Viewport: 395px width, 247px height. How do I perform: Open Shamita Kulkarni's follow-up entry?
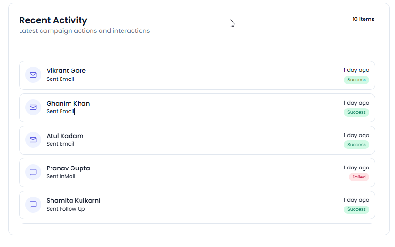point(197,205)
